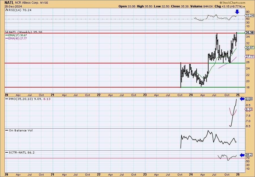Click the 6.5 tick on the PMO axis
The image size is (255, 177).
(x=248, y=126)
